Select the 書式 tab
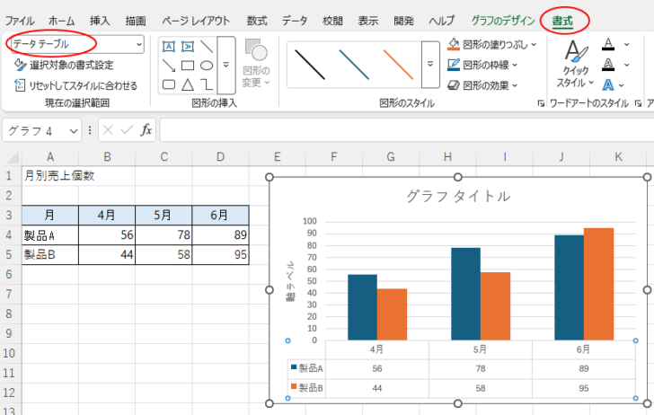Screen dimensions: 654x415 562,21
